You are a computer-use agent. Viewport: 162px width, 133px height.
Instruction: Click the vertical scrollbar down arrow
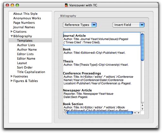(x=142, y=109)
